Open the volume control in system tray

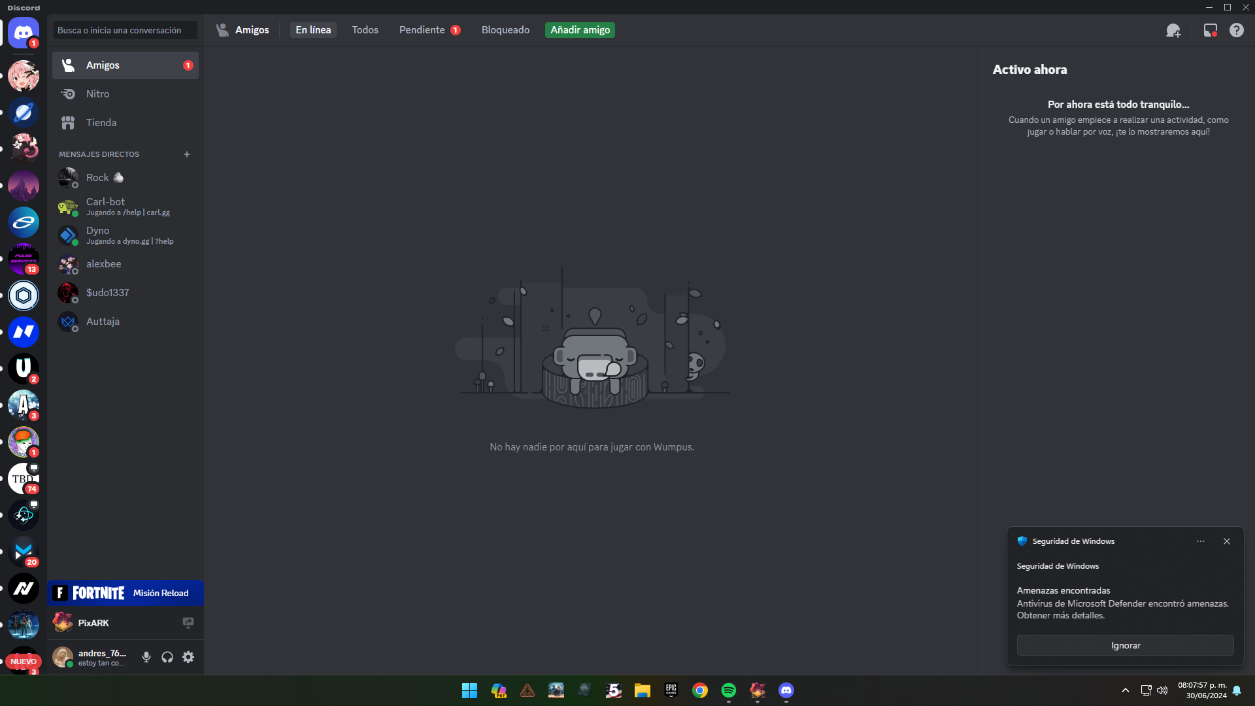[x=1162, y=690]
